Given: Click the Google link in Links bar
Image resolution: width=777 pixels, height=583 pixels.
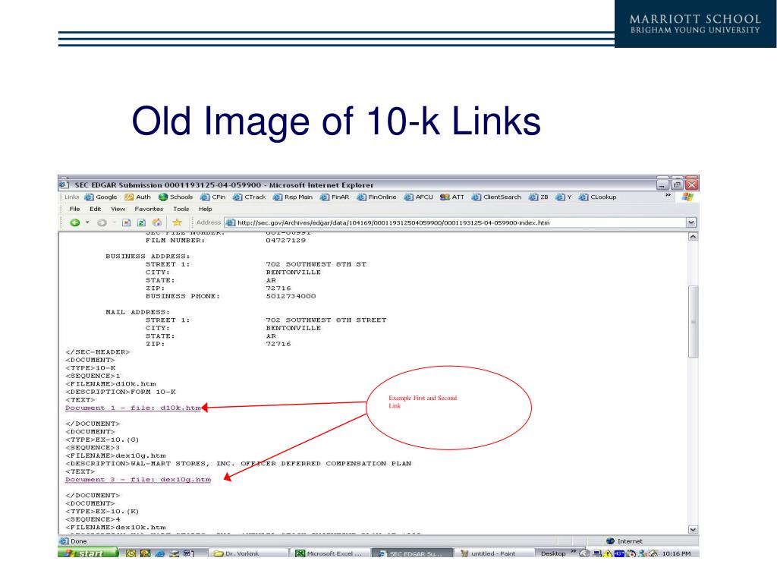Looking at the screenshot, I should pos(101,197).
